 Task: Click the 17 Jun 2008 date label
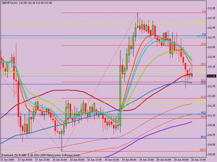(7, 160)
